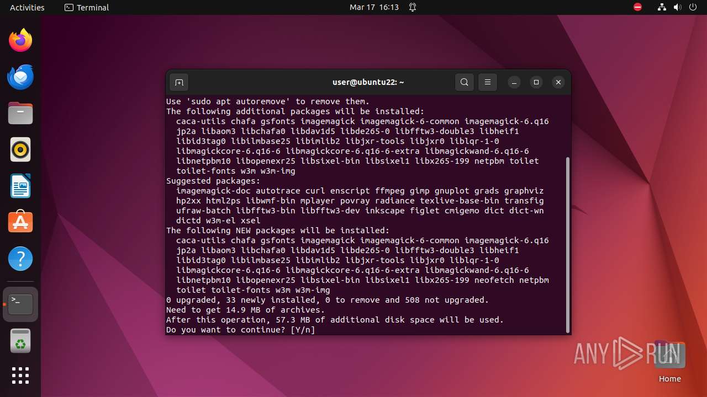
Task: Open the power system menu icon
Action: tap(693, 7)
